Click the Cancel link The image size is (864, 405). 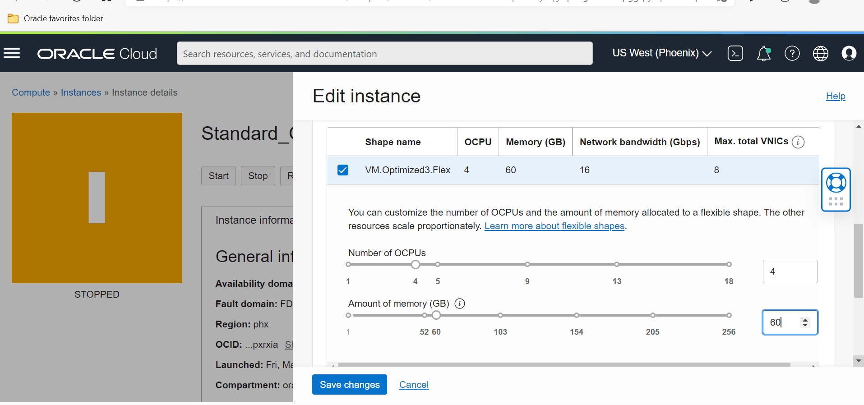[414, 385]
